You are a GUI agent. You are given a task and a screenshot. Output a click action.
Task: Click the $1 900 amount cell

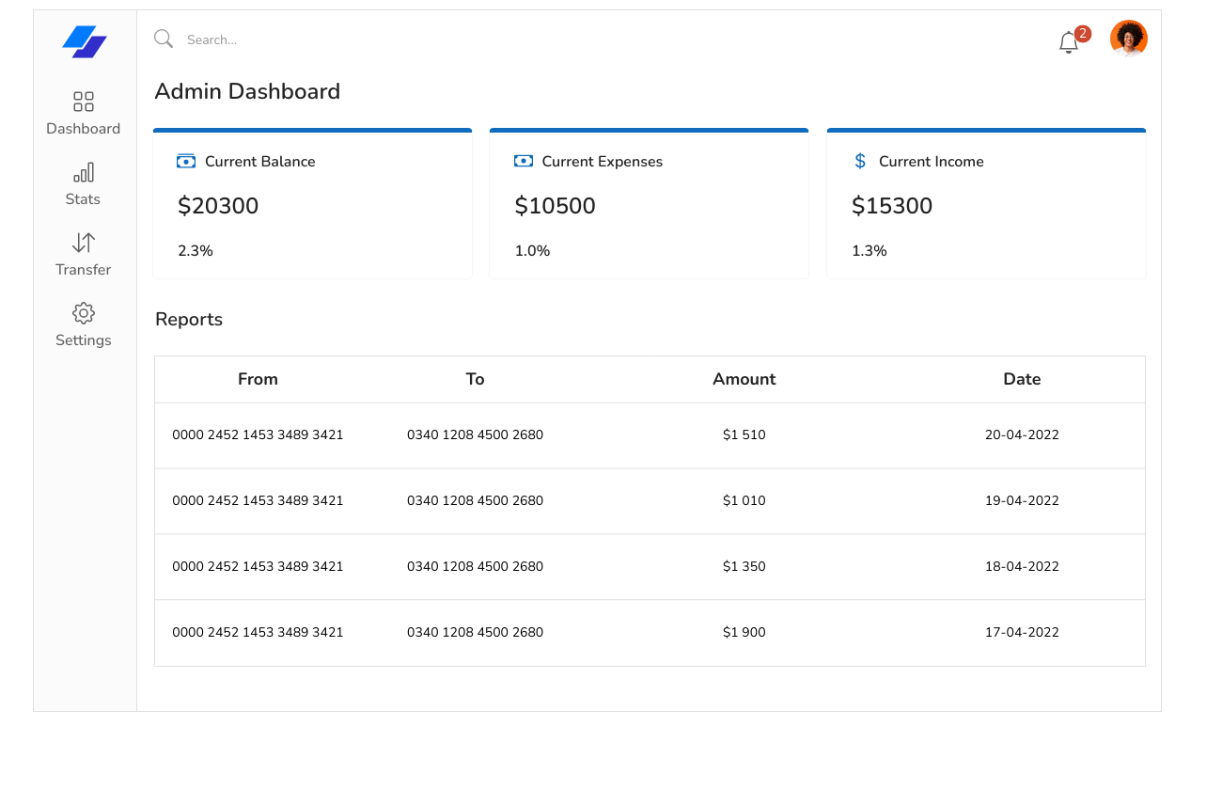coord(744,632)
